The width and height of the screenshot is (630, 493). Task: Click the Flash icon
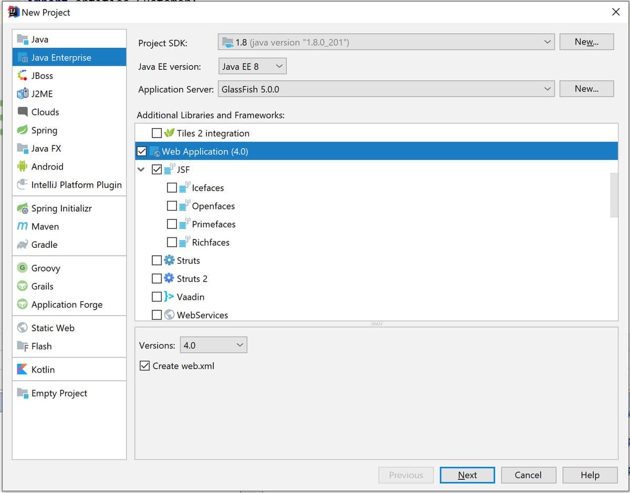click(22, 346)
